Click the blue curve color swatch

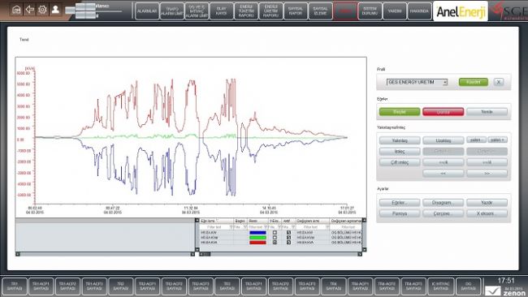[258, 232]
